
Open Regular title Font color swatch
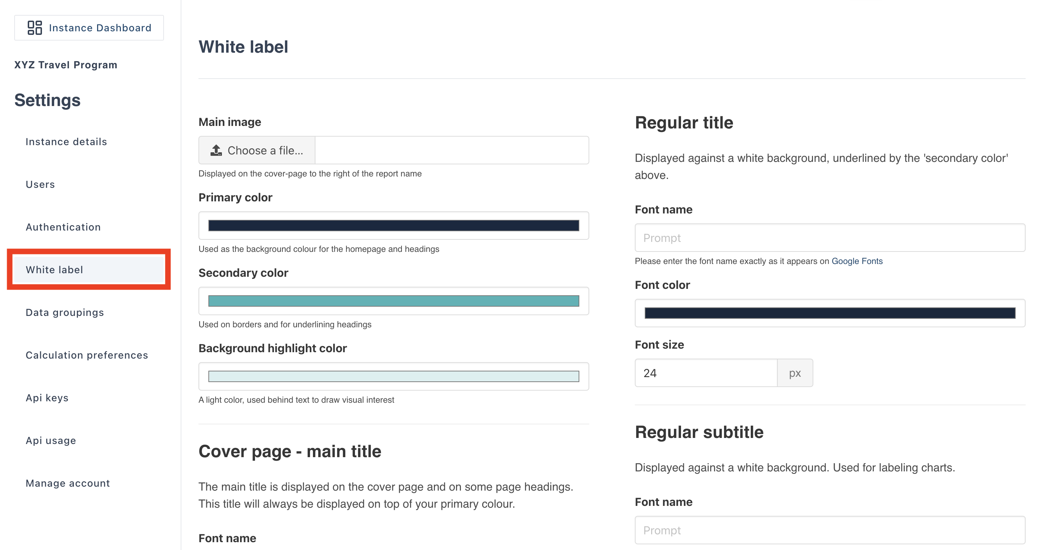(830, 313)
